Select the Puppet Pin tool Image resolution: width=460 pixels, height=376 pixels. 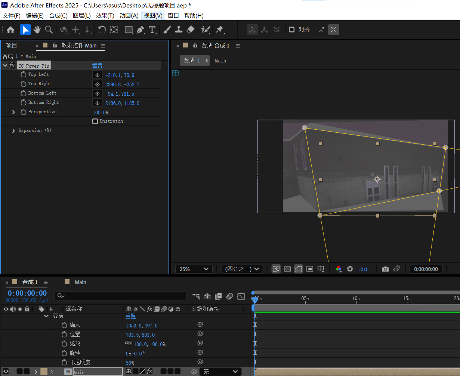(220, 30)
